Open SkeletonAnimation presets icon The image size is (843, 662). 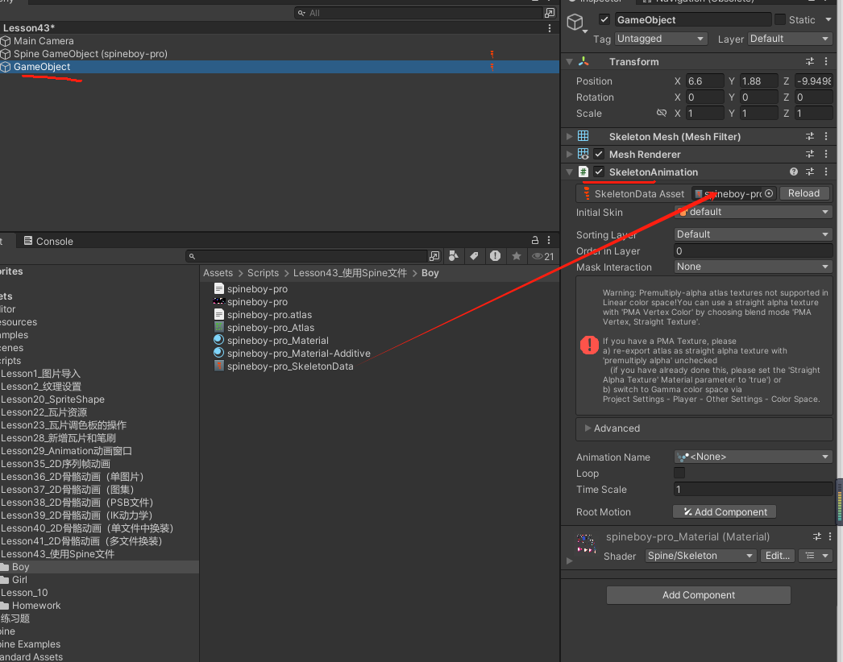coord(810,172)
